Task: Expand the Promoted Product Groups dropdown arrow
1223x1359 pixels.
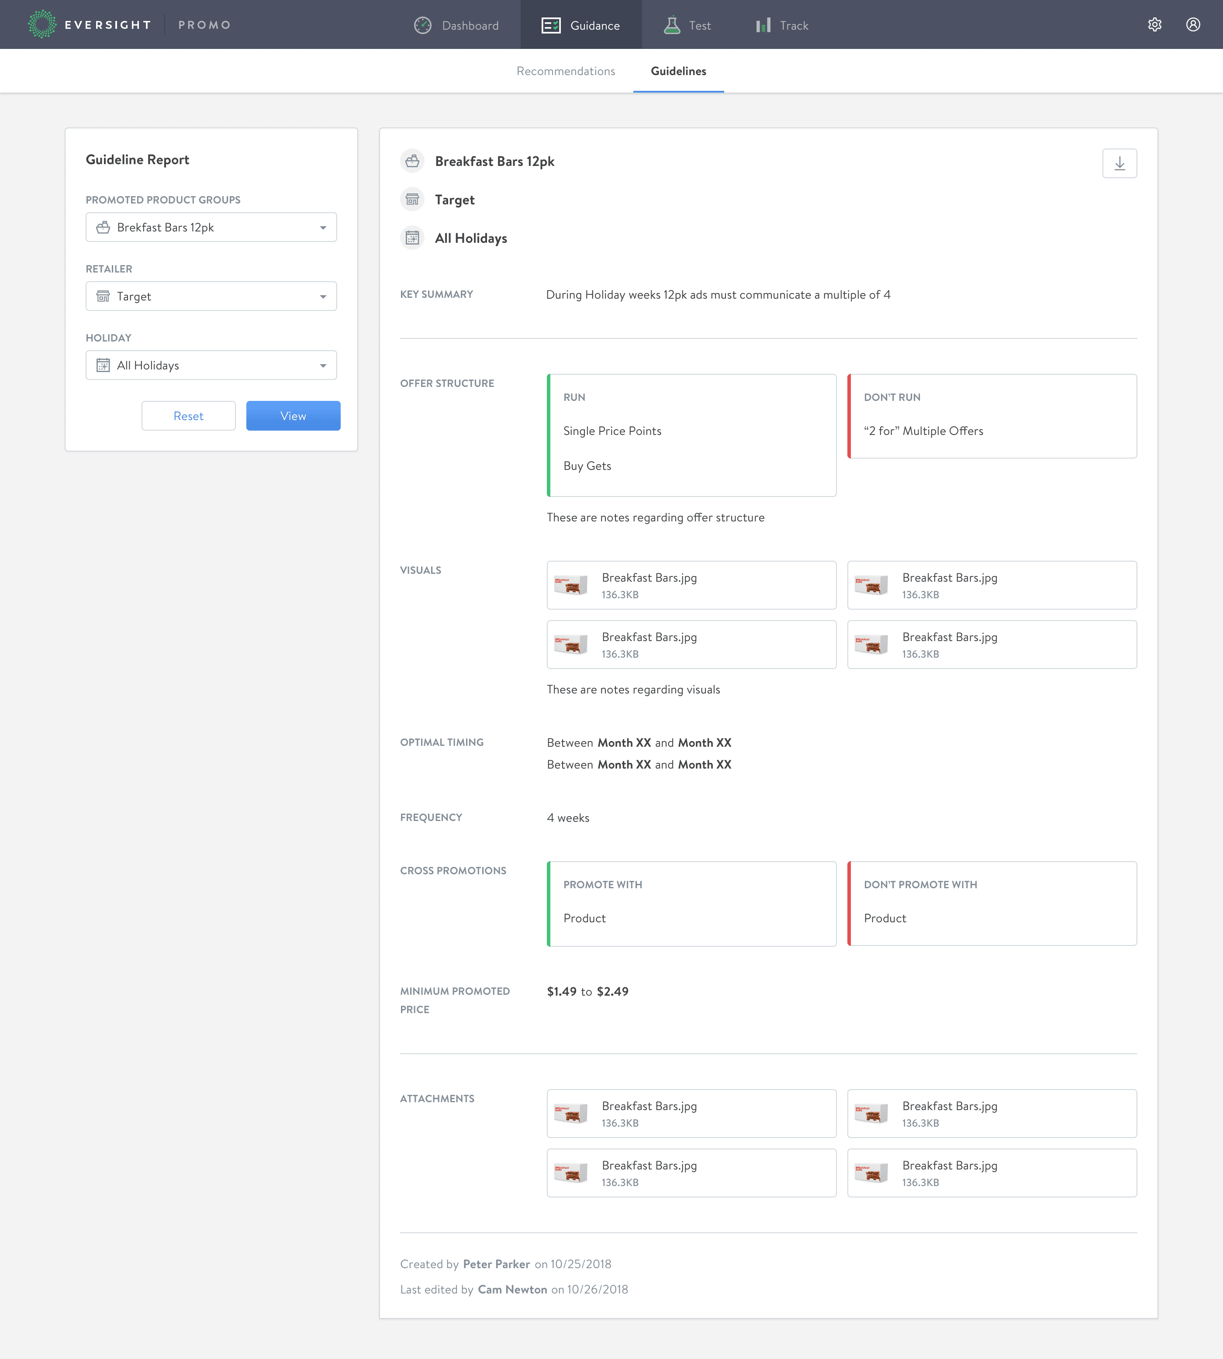Action: (x=323, y=228)
